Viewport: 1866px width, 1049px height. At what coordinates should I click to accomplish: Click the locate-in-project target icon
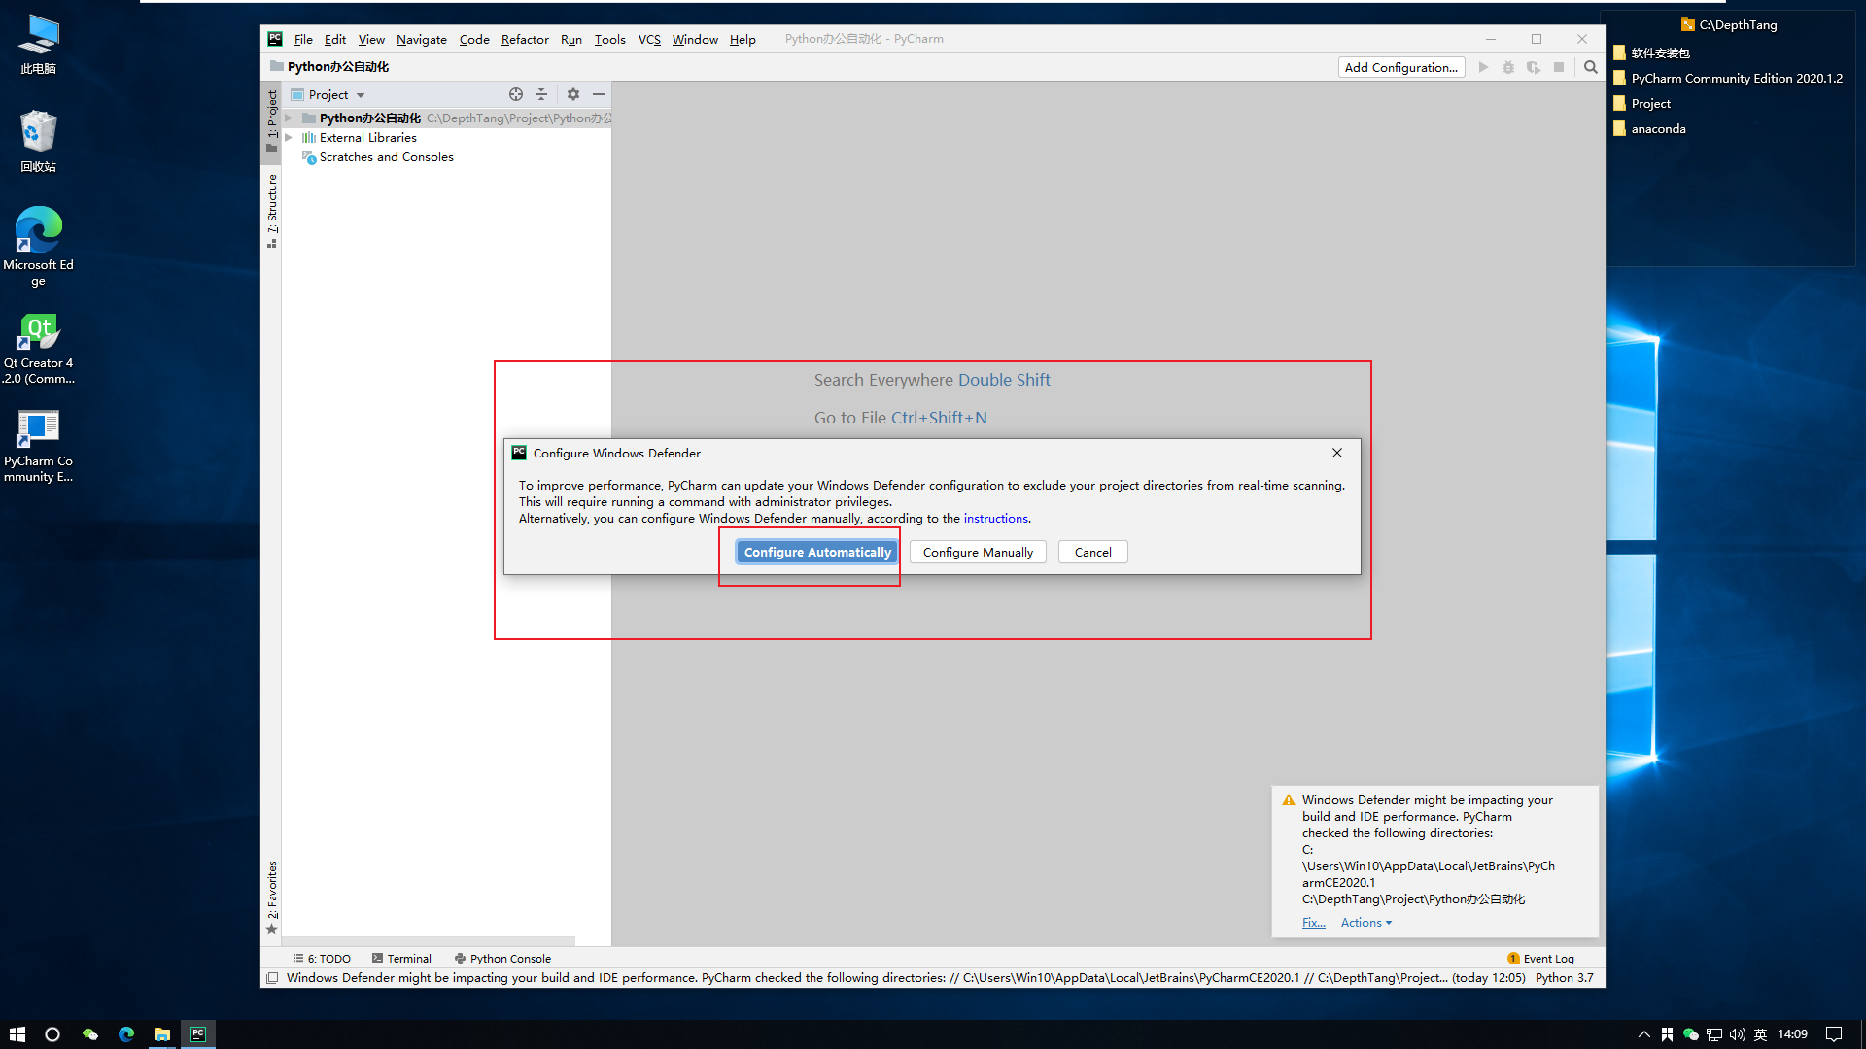[516, 94]
